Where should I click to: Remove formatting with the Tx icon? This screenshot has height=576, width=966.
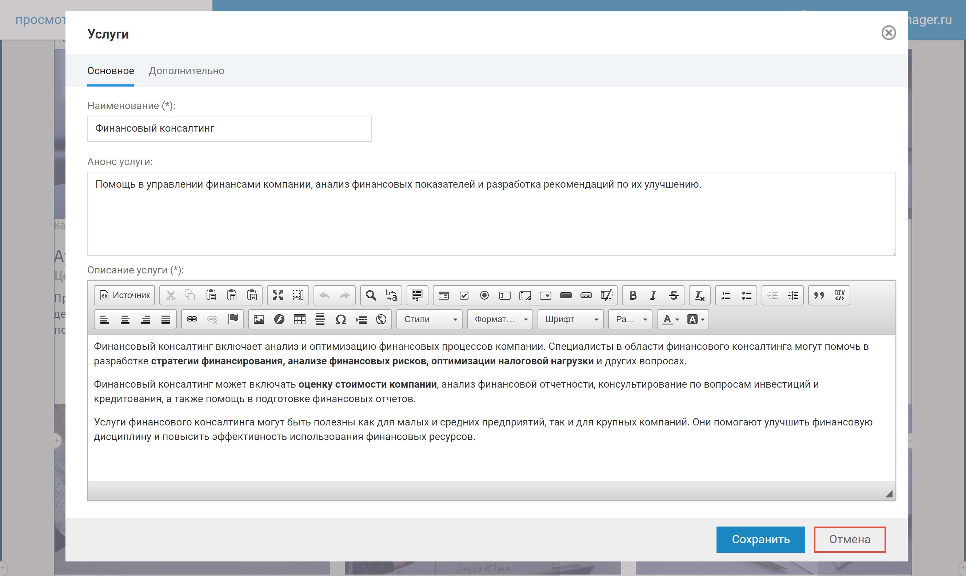point(699,295)
